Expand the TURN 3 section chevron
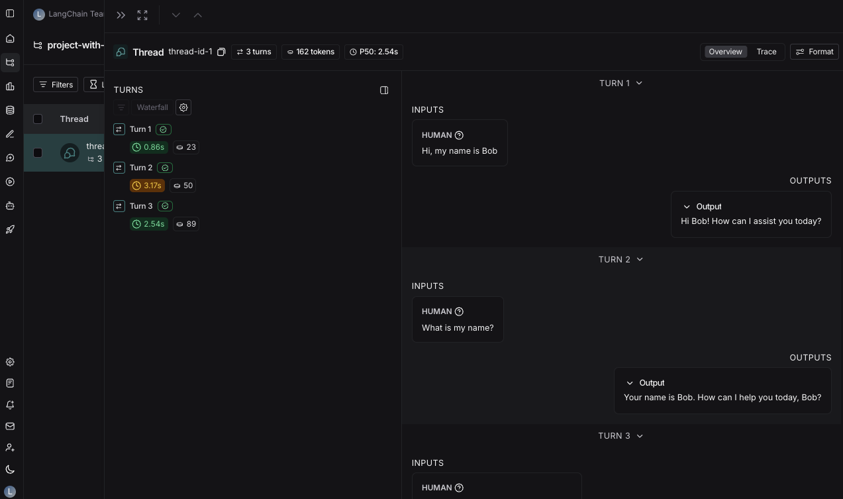Viewport: 843px width, 499px height. [x=639, y=435]
